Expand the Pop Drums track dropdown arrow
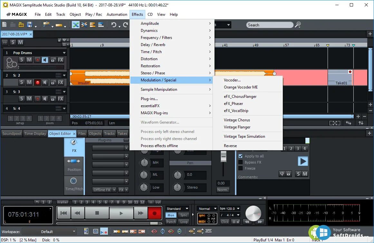The width and height of the screenshot is (374, 243). [x=64, y=53]
